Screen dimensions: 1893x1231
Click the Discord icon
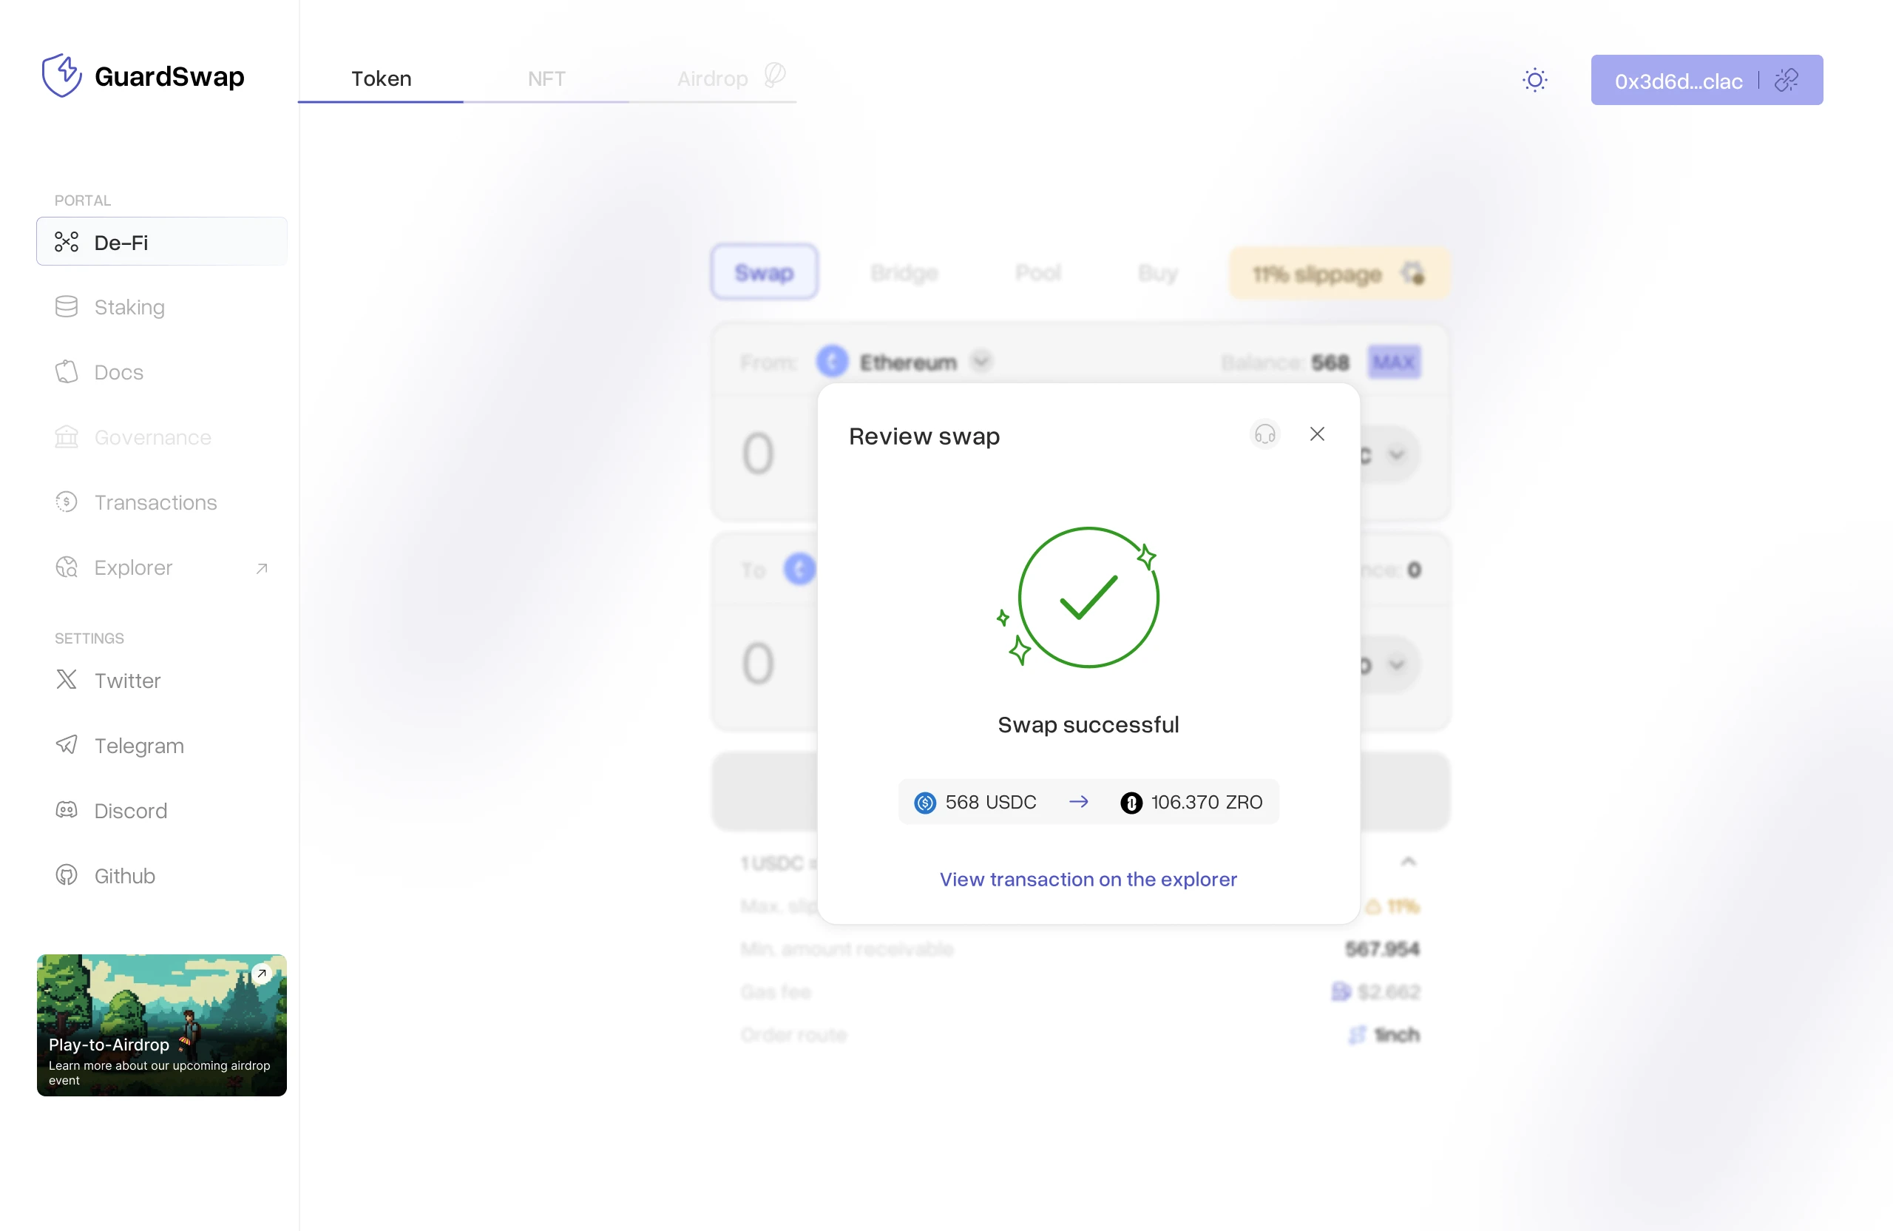click(67, 810)
